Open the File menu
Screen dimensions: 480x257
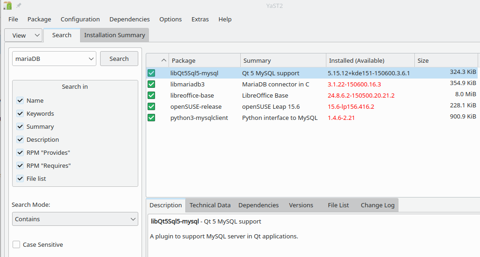(13, 19)
